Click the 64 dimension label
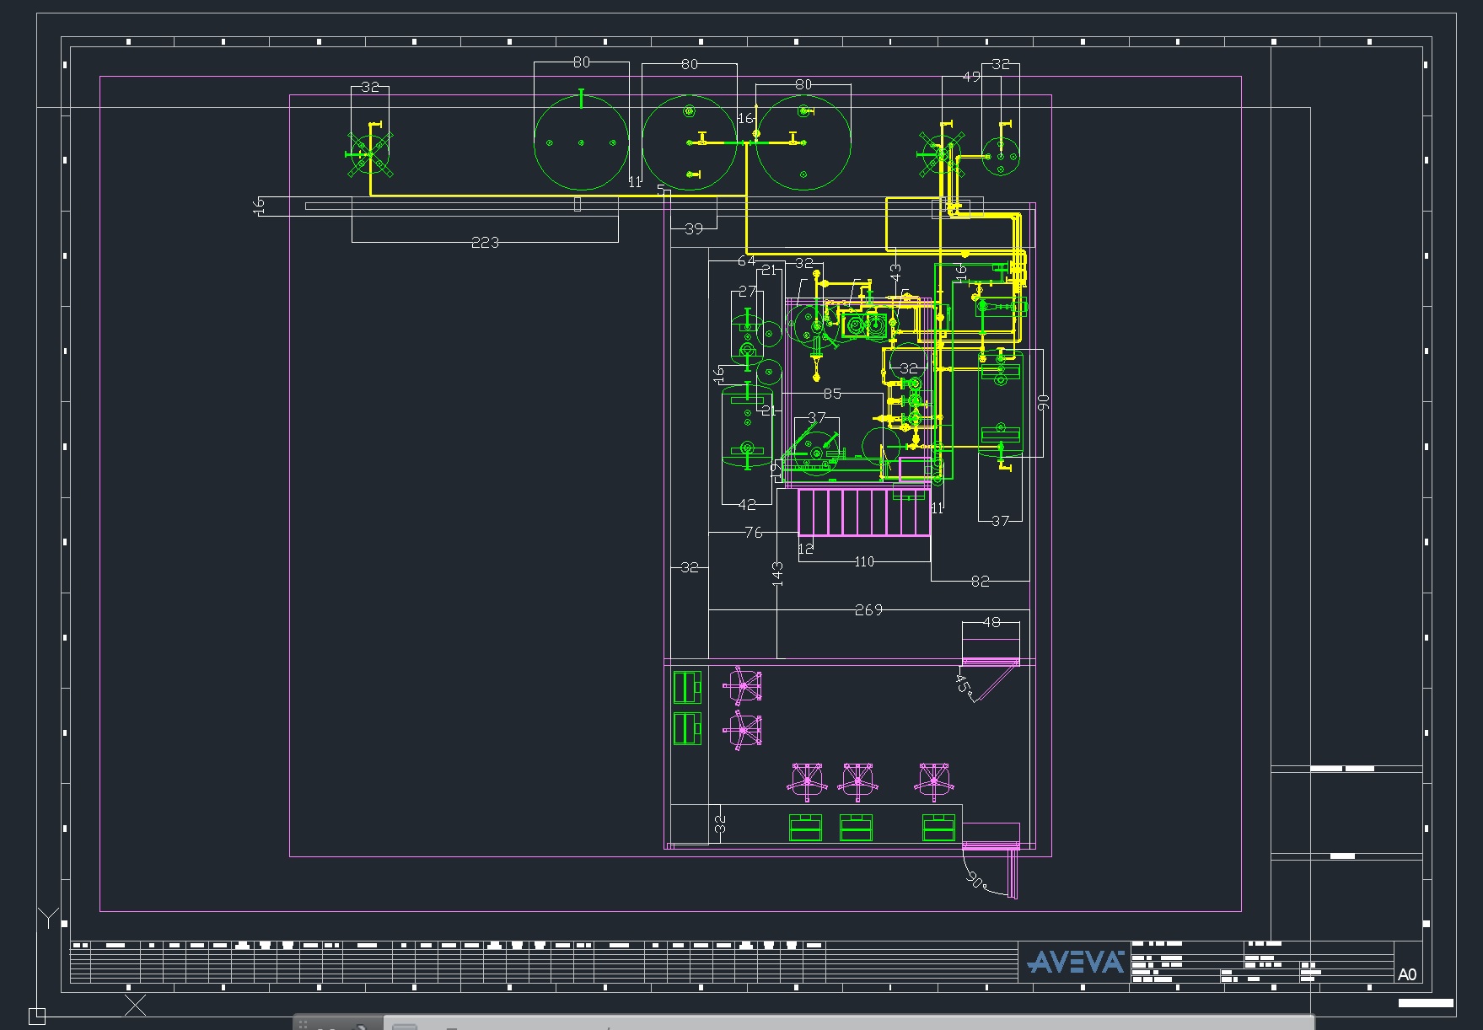 click(747, 261)
